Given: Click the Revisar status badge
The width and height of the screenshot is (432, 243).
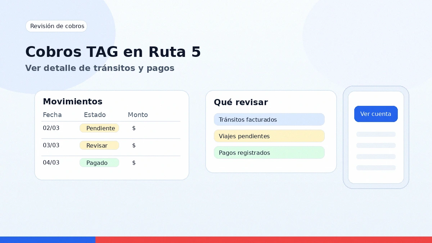Looking at the screenshot, I should 99,145.
